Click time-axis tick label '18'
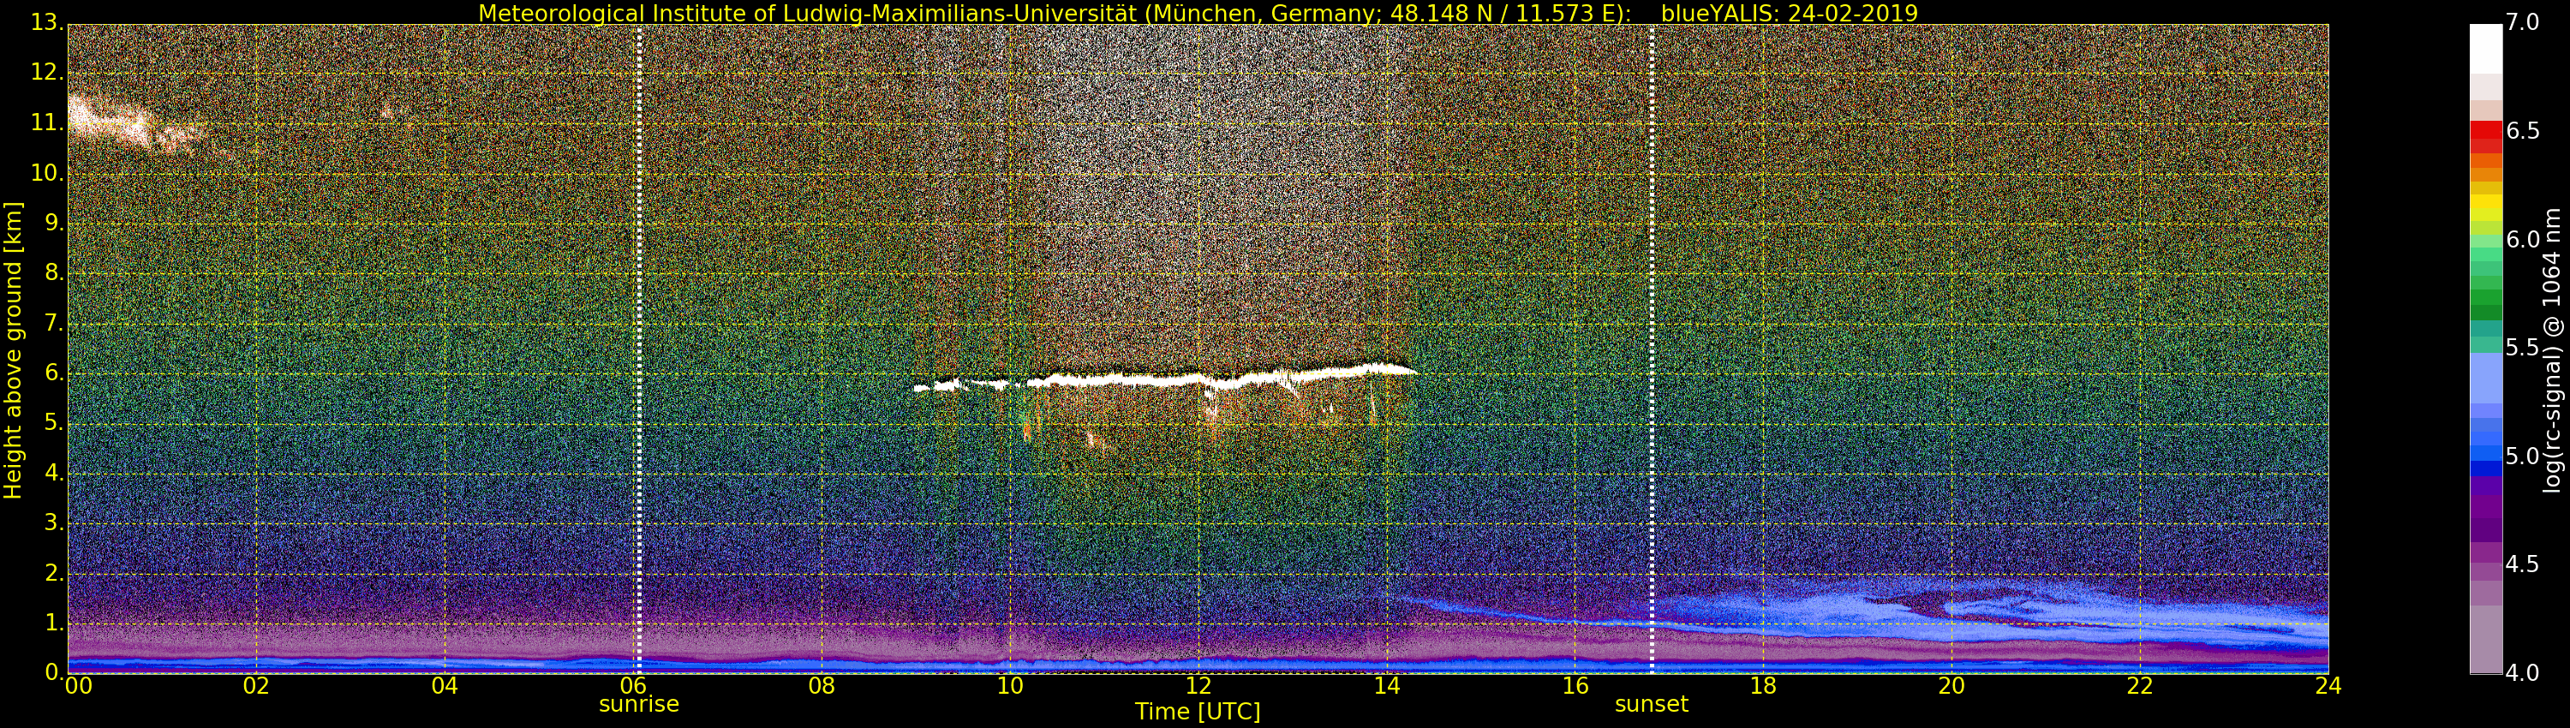The image size is (2570, 728). 1764,686
